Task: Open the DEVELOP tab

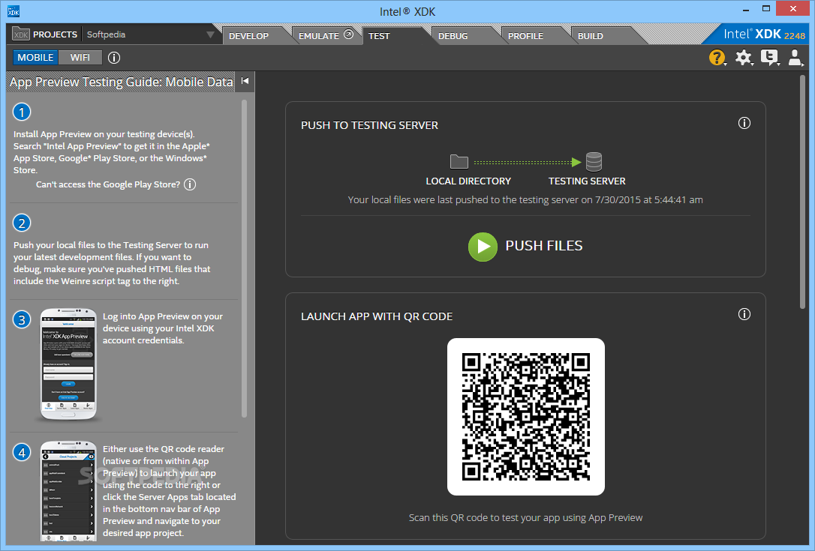Action: coord(248,36)
